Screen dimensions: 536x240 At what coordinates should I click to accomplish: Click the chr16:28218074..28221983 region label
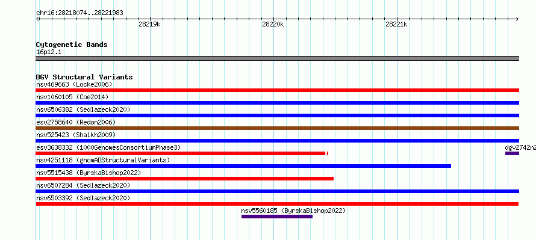[x=79, y=13]
